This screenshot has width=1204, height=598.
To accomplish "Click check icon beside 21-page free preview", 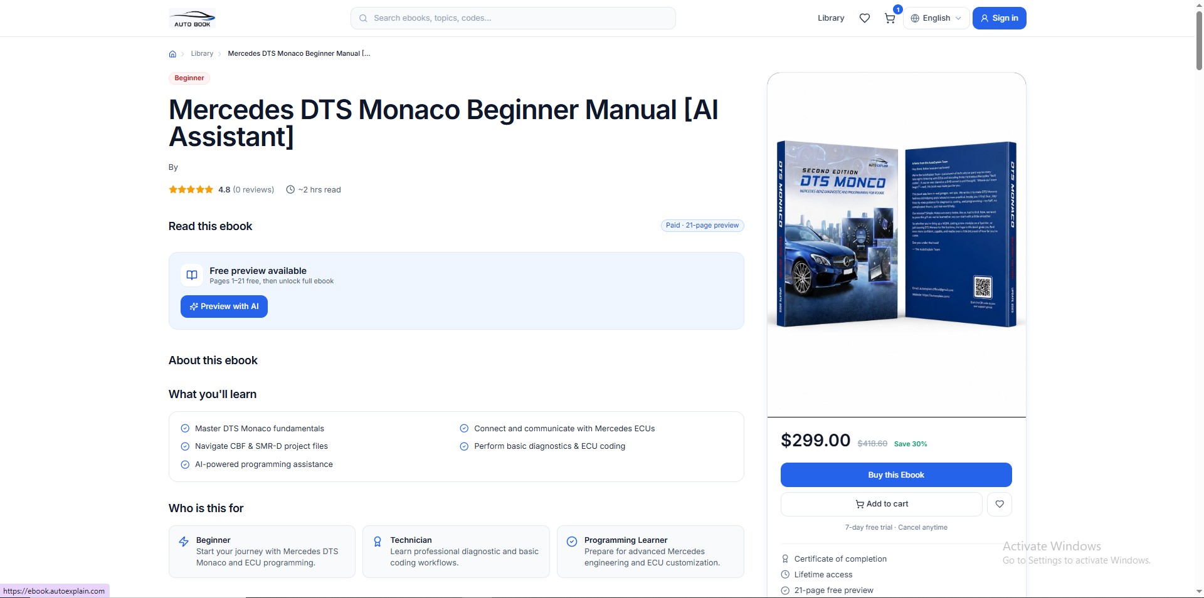I will coord(785,590).
